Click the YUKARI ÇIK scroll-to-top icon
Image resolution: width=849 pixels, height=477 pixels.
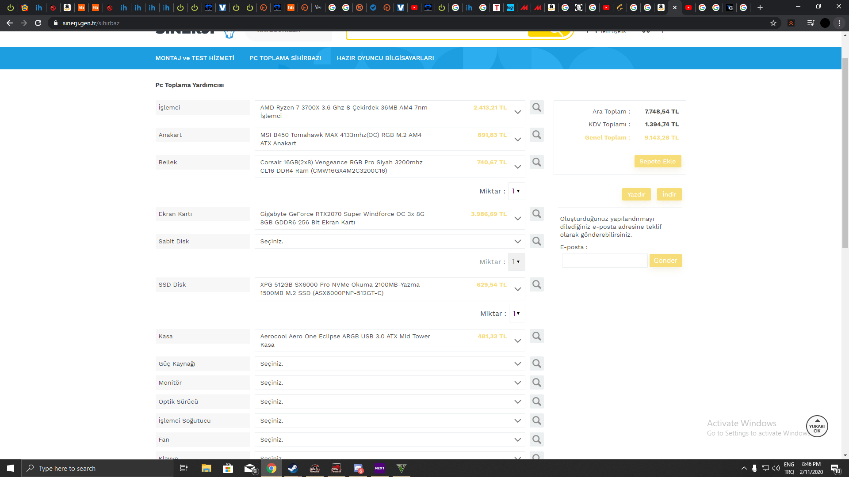(817, 427)
